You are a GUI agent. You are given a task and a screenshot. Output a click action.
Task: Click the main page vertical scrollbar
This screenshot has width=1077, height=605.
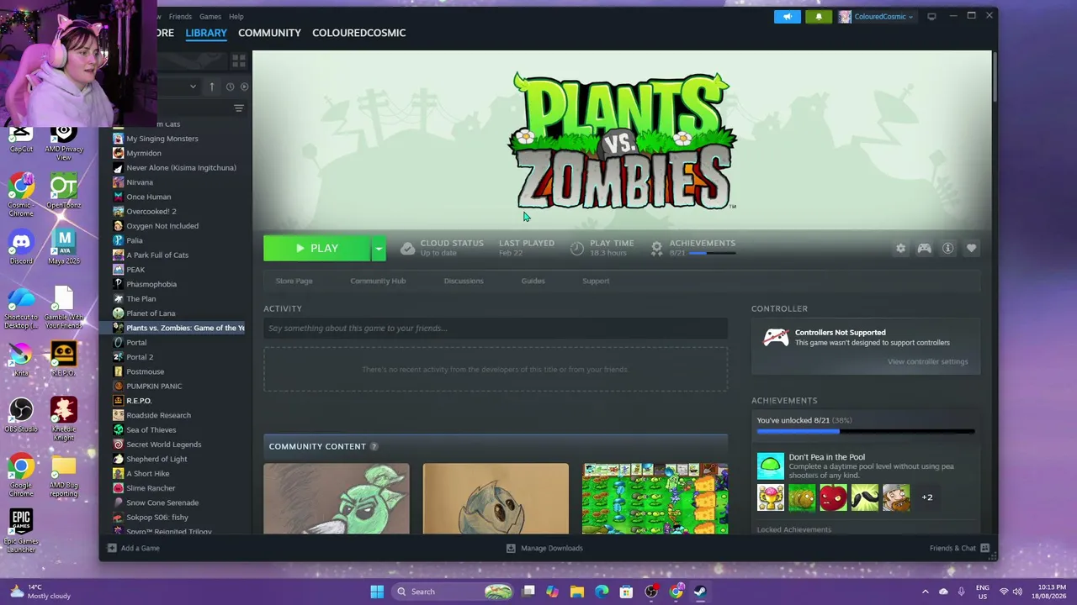(995, 77)
